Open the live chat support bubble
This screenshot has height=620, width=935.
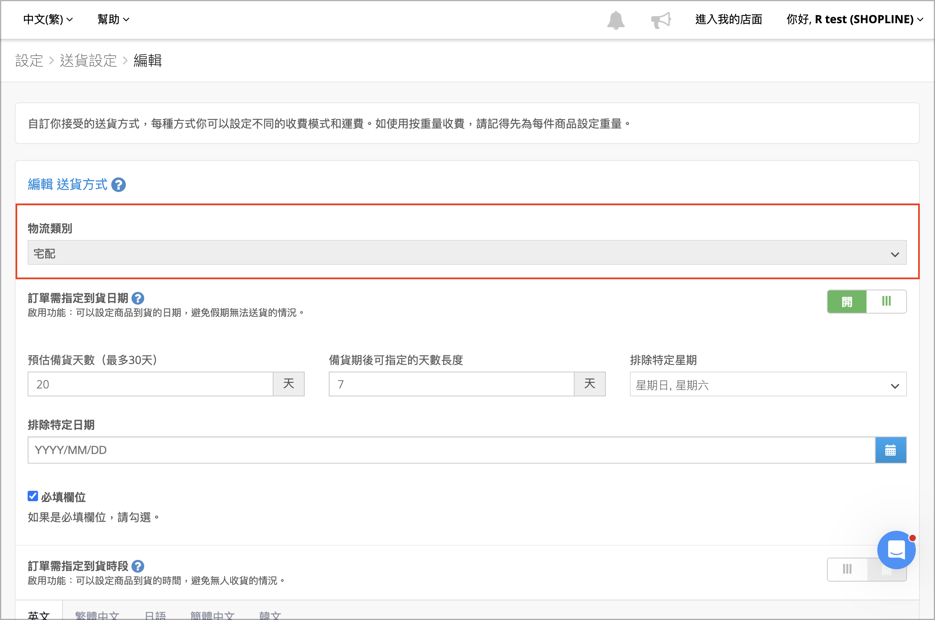tap(896, 550)
